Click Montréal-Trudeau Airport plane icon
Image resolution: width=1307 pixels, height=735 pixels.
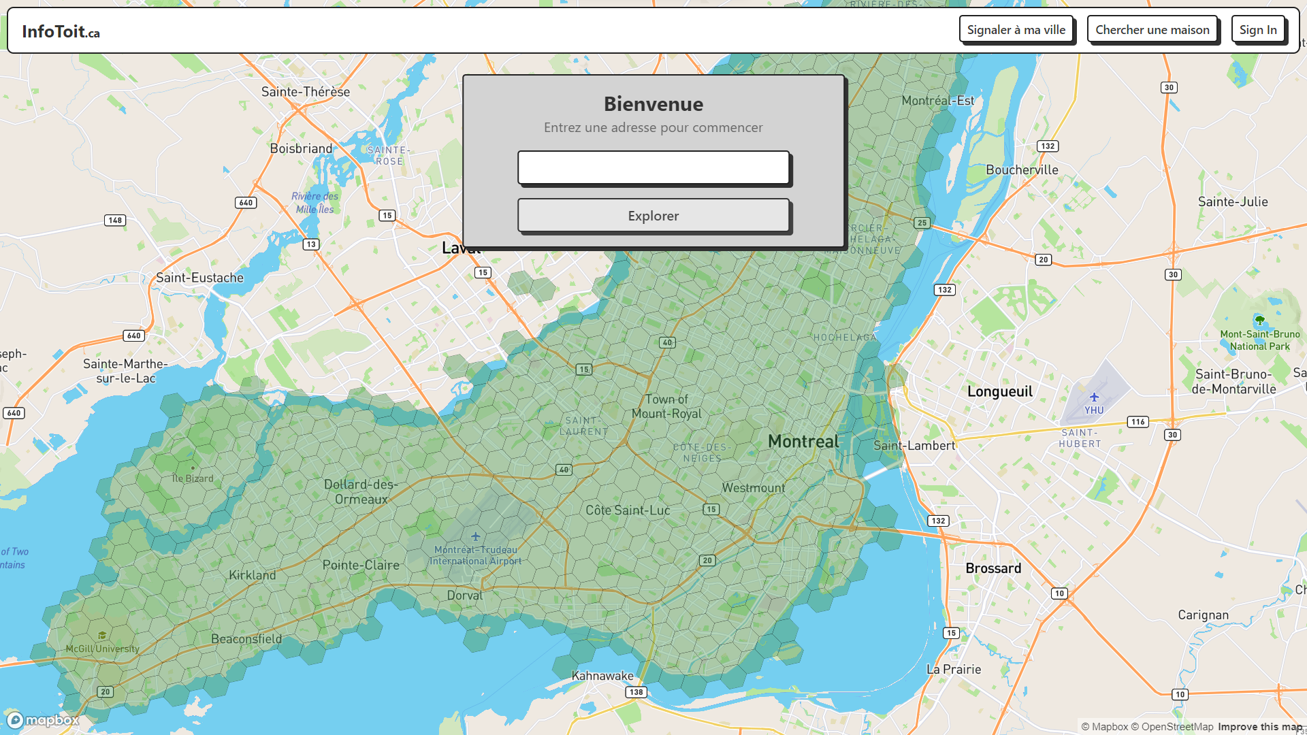[x=476, y=536]
